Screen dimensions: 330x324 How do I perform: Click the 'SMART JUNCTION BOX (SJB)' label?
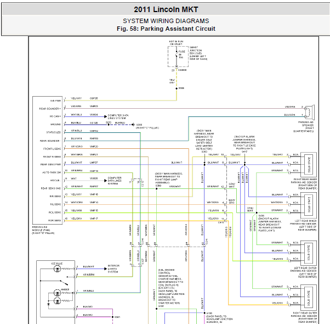196,51
